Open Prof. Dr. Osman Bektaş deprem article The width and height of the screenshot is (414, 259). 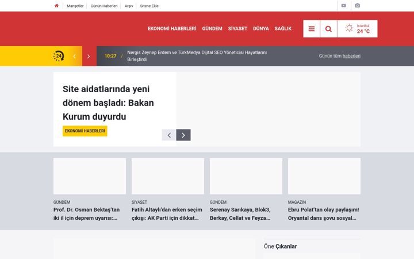pyautogui.click(x=87, y=214)
